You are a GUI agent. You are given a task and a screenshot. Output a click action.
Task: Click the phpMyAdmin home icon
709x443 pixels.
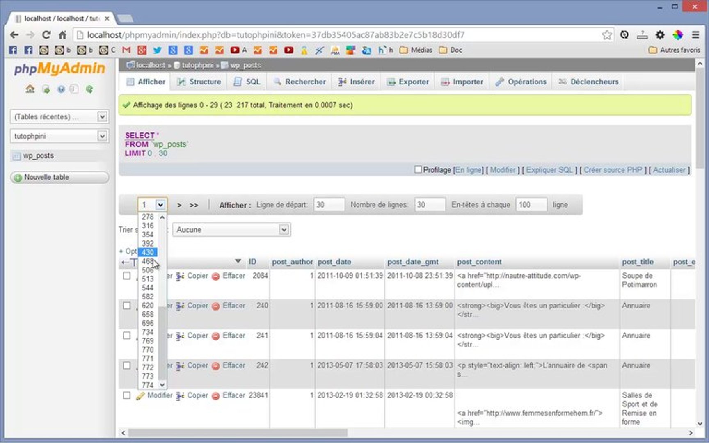[x=30, y=89]
